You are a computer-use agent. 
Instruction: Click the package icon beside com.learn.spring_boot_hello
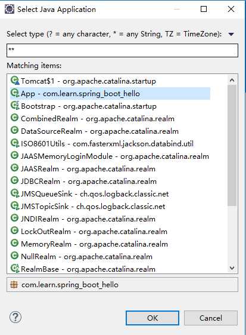[x=14, y=285]
